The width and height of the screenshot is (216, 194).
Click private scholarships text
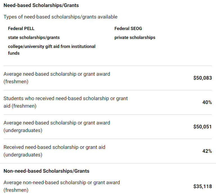click(135, 37)
